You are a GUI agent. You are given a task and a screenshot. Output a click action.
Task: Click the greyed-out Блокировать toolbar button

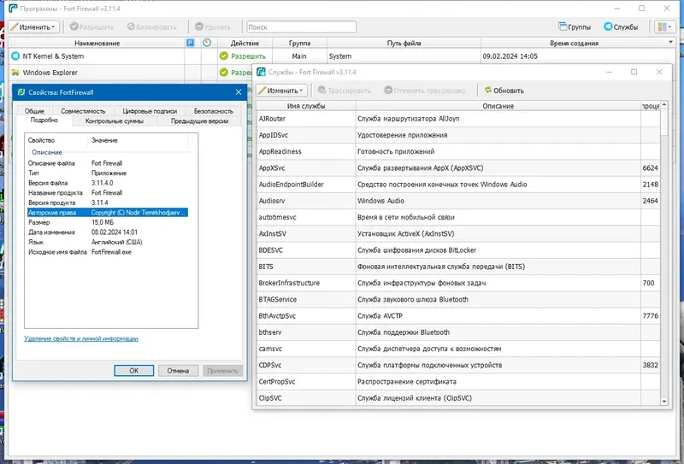tap(152, 27)
